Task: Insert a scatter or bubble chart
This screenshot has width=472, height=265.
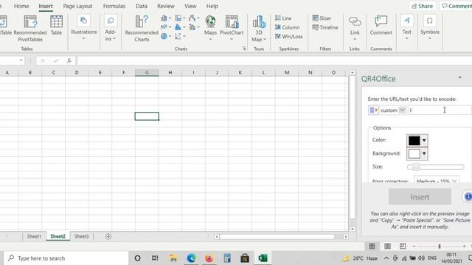Action: 180,36
